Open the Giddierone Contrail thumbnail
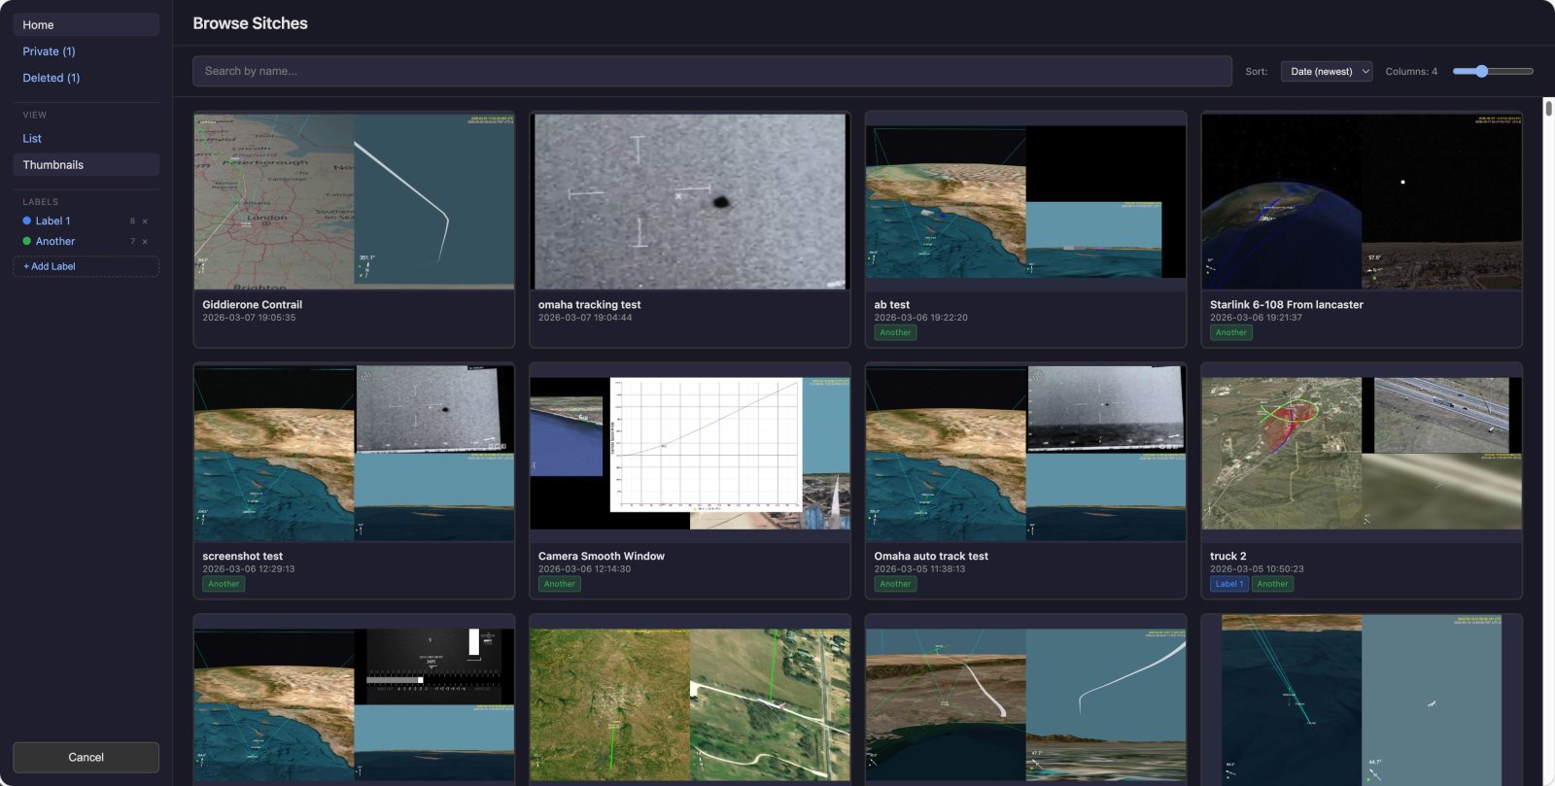This screenshot has width=1555, height=786. point(354,202)
